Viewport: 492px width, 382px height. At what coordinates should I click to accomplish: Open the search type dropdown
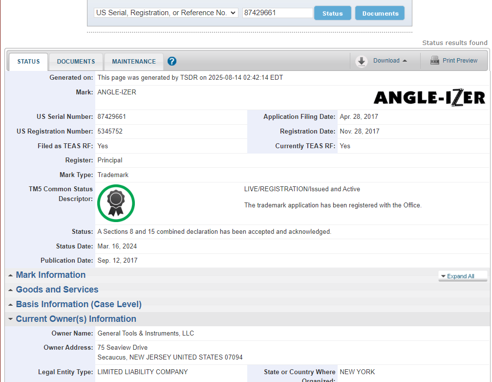166,13
